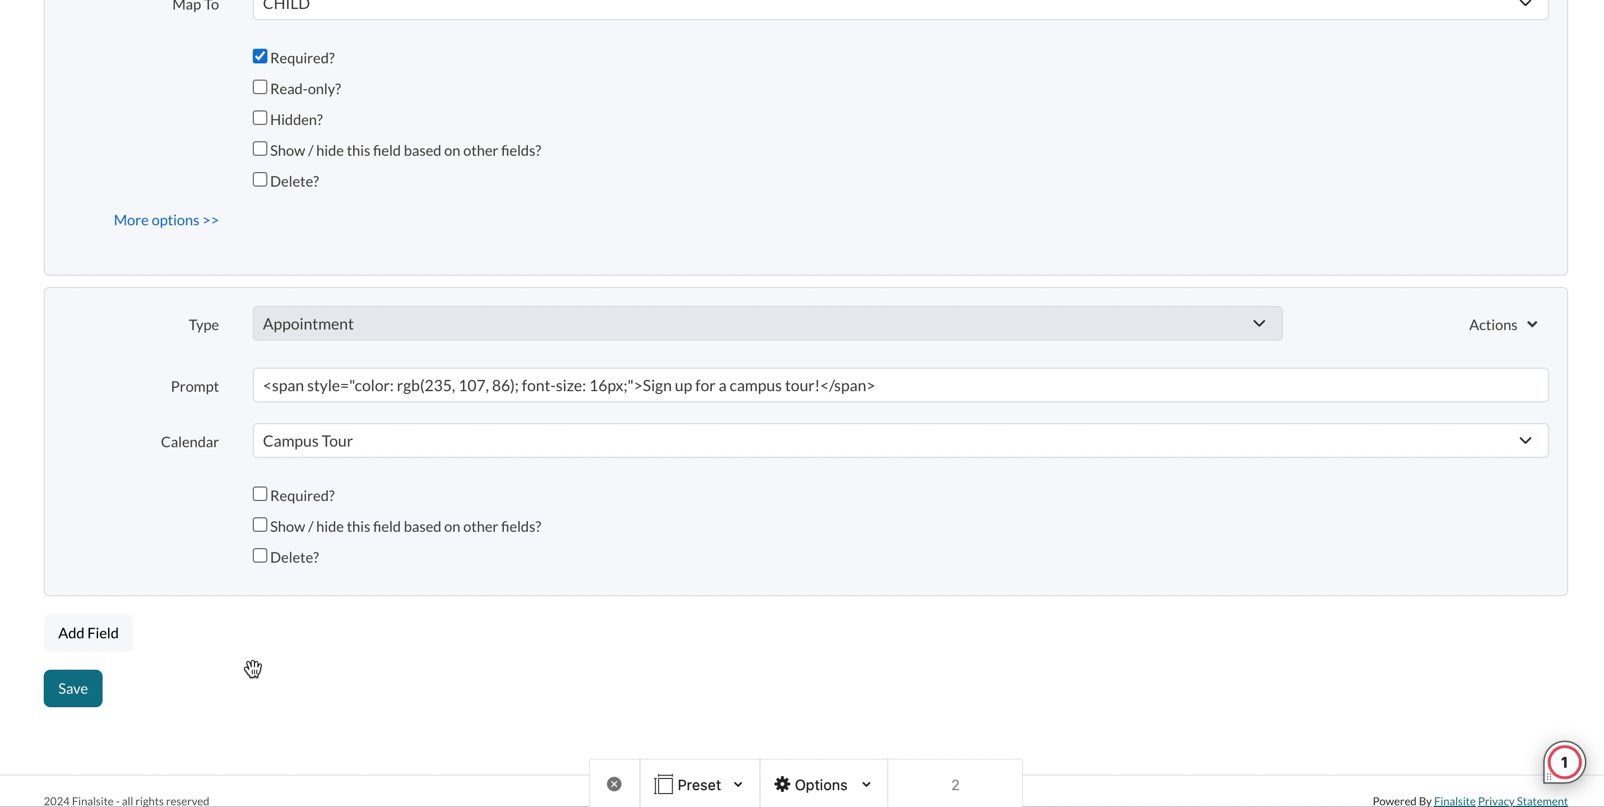Click the Type field dropdown chevron
This screenshot has width=1604, height=807.
(x=1259, y=323)
